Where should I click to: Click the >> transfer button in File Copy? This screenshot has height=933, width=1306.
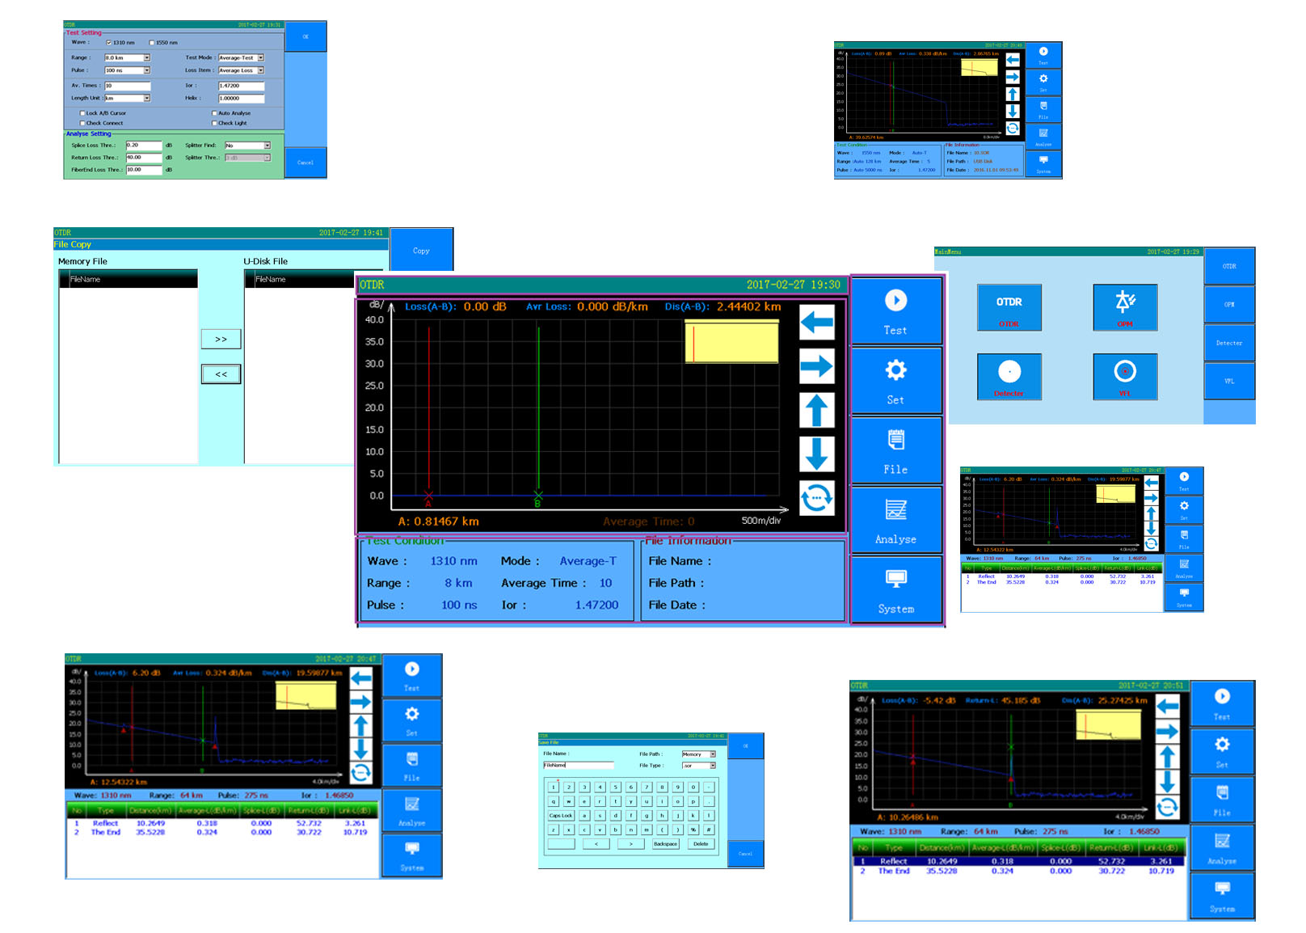(221, 340)
